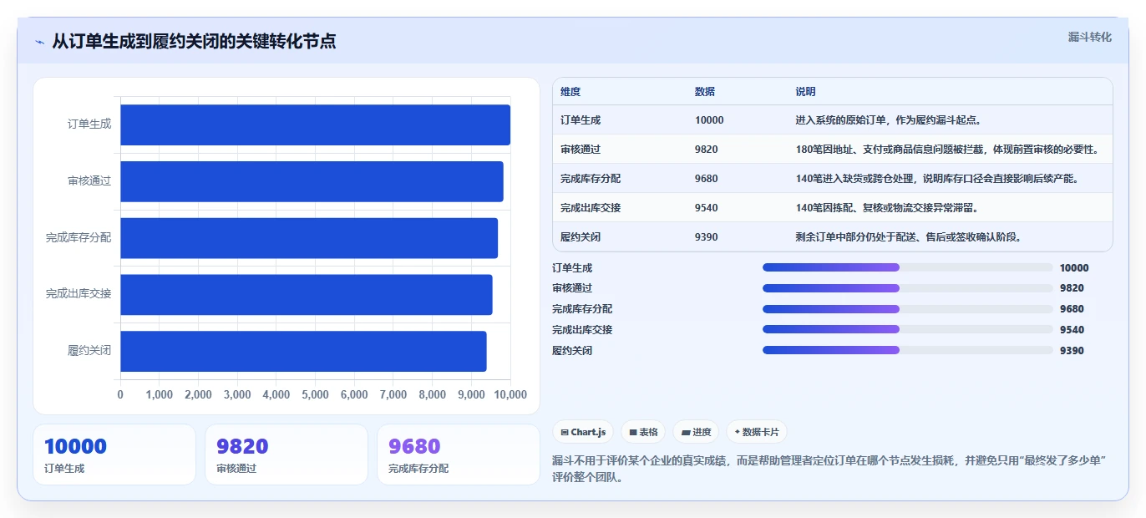
Task: Click the 履约关闭 progress bar
Action: 907,350
